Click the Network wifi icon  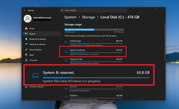[x=26, y=44]
